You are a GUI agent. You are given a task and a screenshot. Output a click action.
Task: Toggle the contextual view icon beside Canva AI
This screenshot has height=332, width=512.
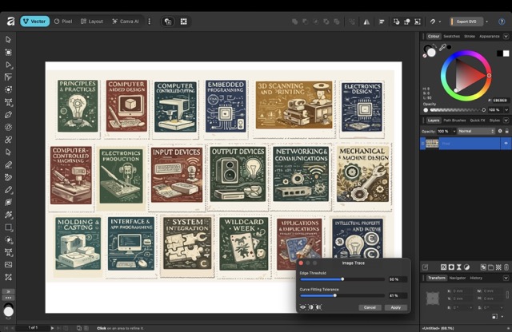click(x=168, y=22)
